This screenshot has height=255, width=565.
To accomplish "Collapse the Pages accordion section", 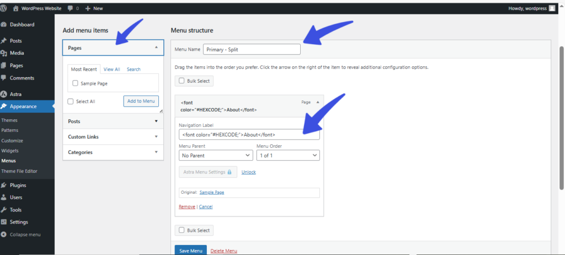I will 113,47.
